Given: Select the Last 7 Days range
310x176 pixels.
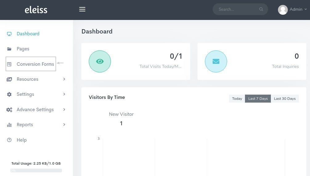Looking at the screenshot, I should point(258,99).
